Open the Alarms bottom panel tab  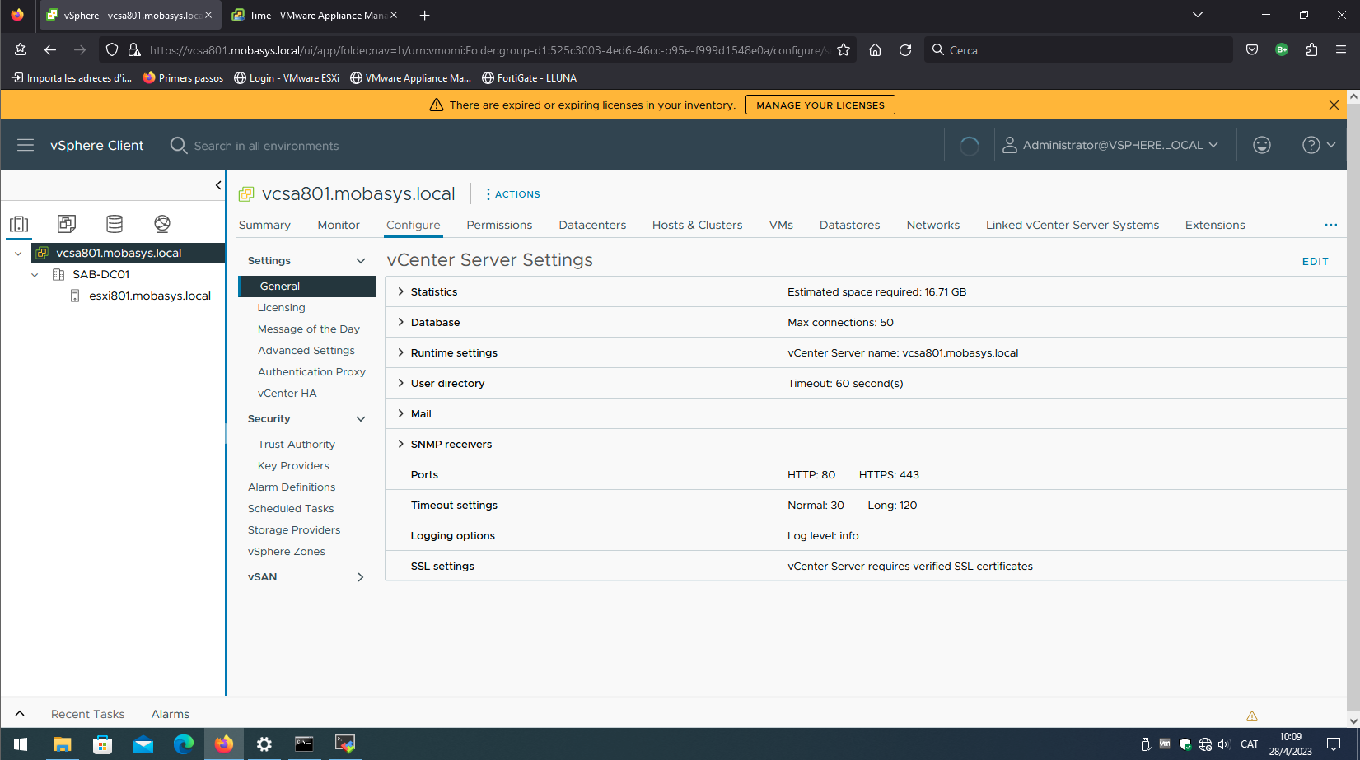(x=171, y=714)
